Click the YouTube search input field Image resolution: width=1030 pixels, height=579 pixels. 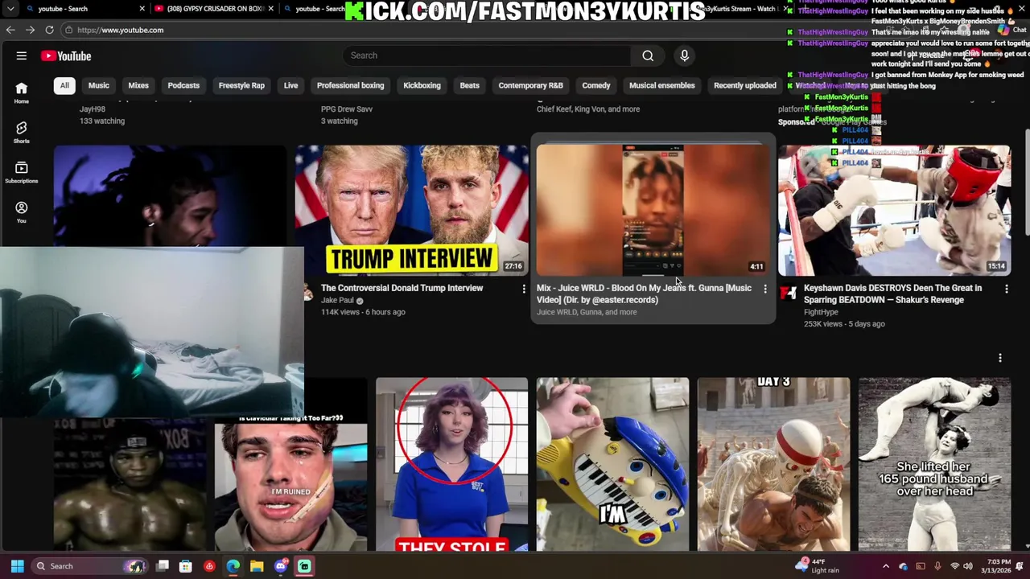point(487,55)
